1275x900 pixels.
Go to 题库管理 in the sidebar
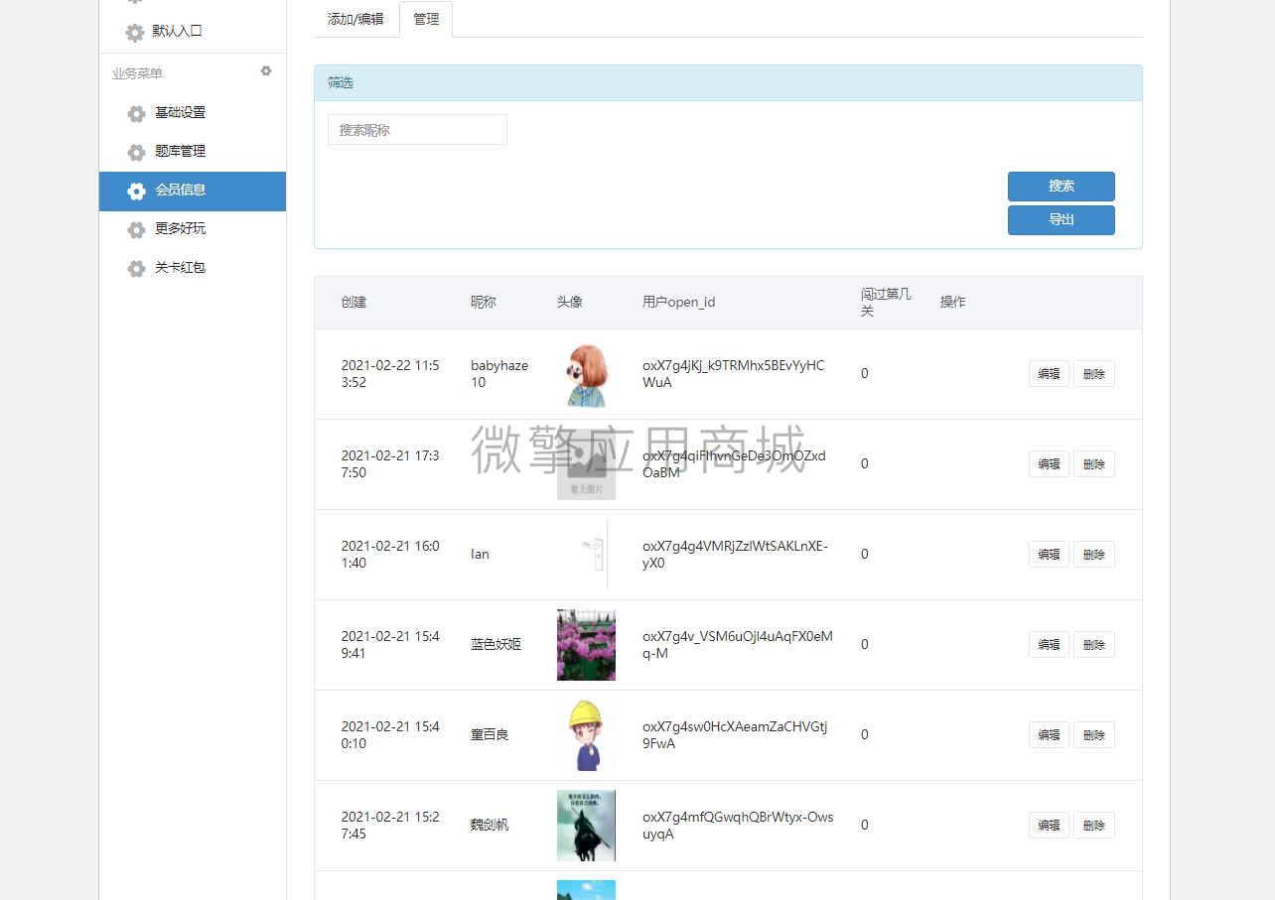coord(193,152)
